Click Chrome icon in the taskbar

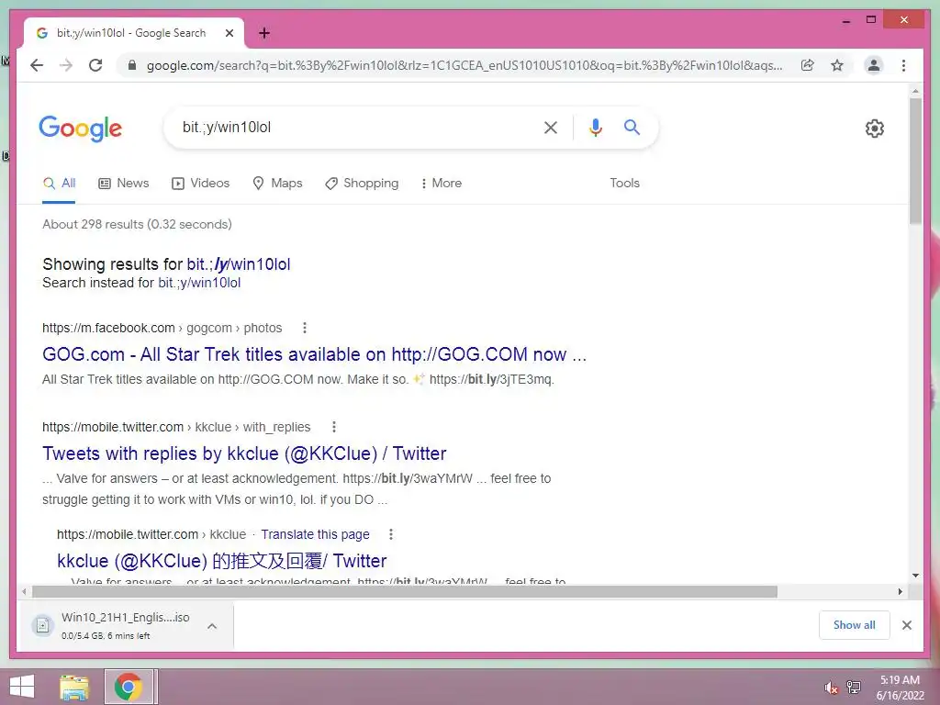tap(129, 687)
